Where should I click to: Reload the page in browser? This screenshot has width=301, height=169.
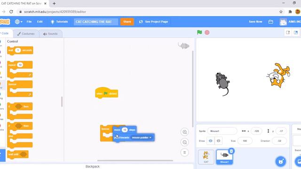11,12
